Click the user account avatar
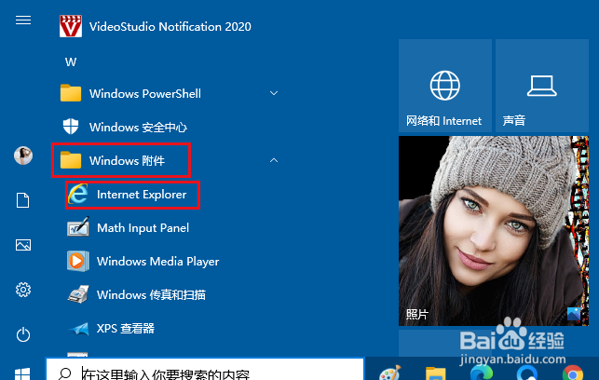Image resolution: width=599 pixels, height=380 pixels. [x=23, y=156]
